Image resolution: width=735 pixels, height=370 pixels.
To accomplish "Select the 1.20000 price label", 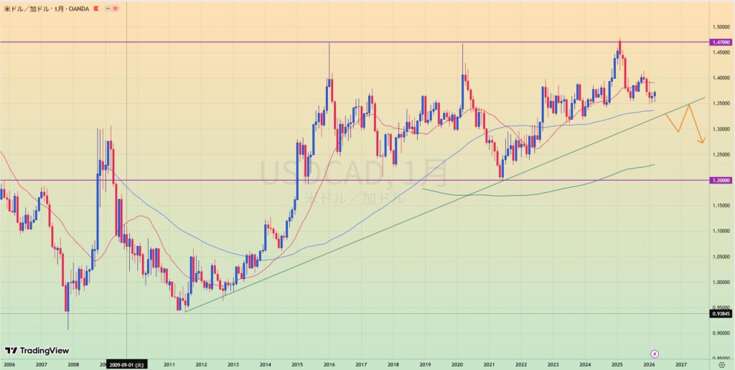I will click(x=721, y=180).
